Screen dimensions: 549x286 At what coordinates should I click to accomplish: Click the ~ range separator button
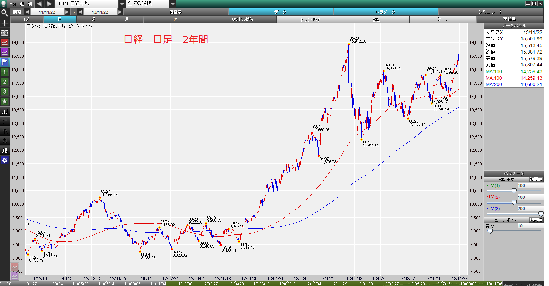coord(74,12)
